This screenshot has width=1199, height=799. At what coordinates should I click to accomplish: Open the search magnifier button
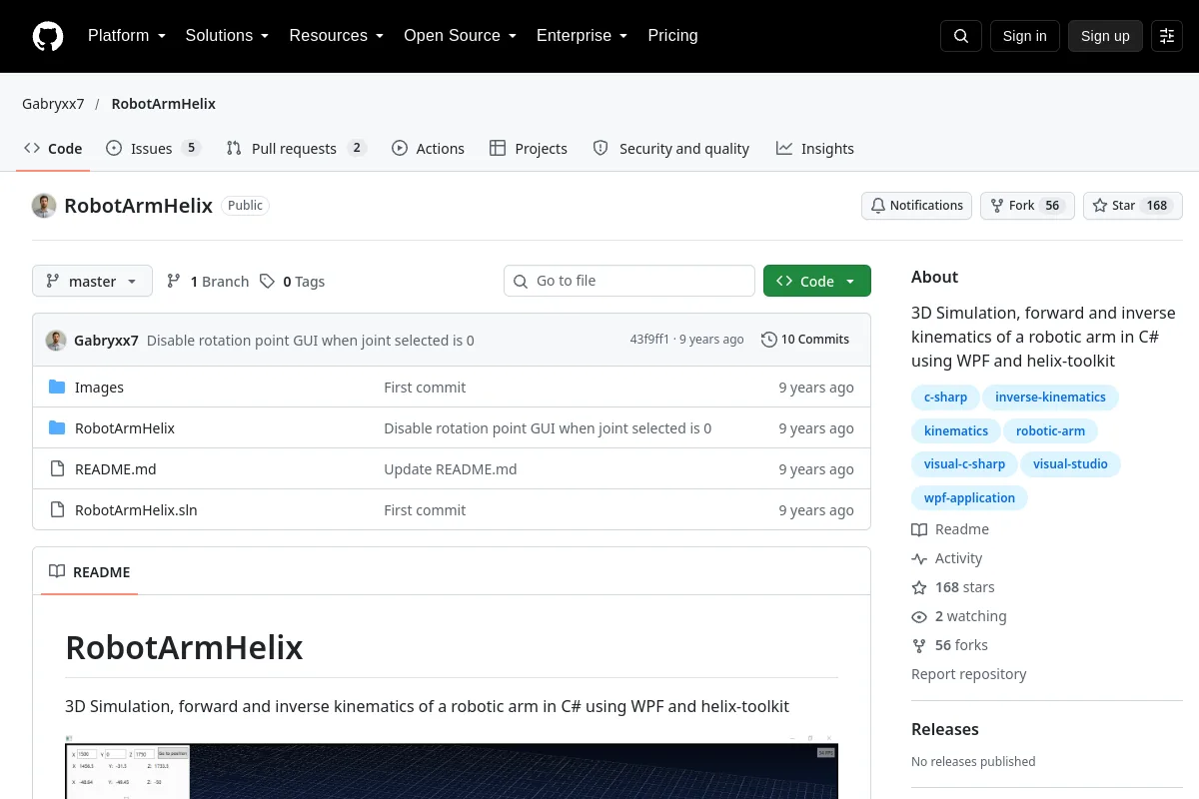pyautogui.click(x=961, y=36)
